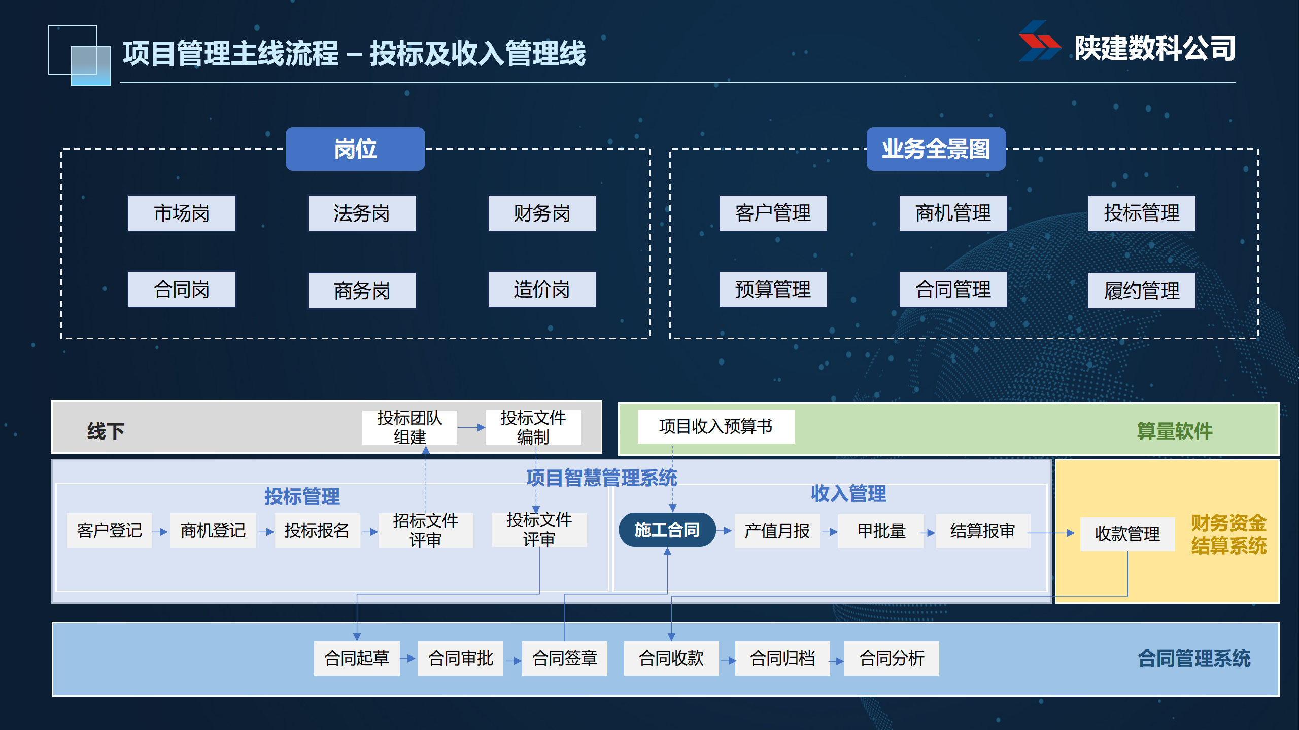Click the 客户管理 module box
This screenshot has height=730, width=1299.
point(773,213)
